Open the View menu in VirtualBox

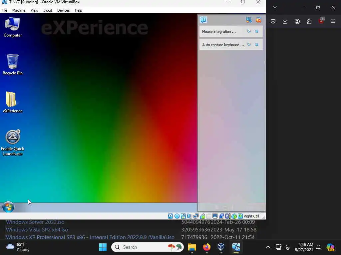click(34, 10)
